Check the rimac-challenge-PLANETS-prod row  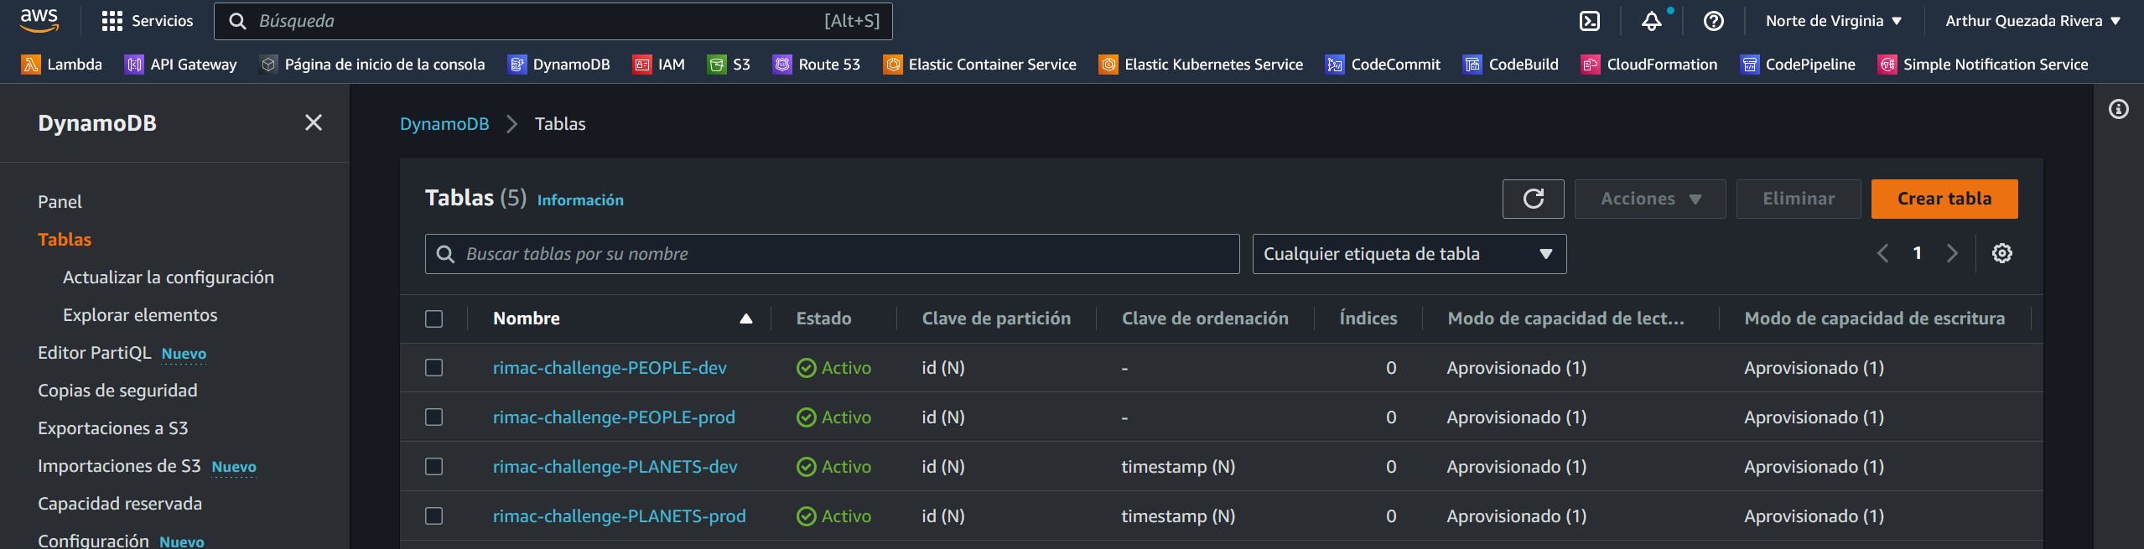pyautogui.click(x=433, y=516)
